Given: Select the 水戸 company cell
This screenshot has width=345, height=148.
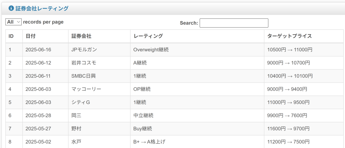Looking at the screenshot, I should click(99, 142).
